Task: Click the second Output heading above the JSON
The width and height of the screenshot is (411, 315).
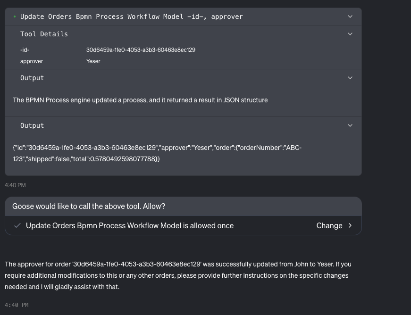Action: 32,125
